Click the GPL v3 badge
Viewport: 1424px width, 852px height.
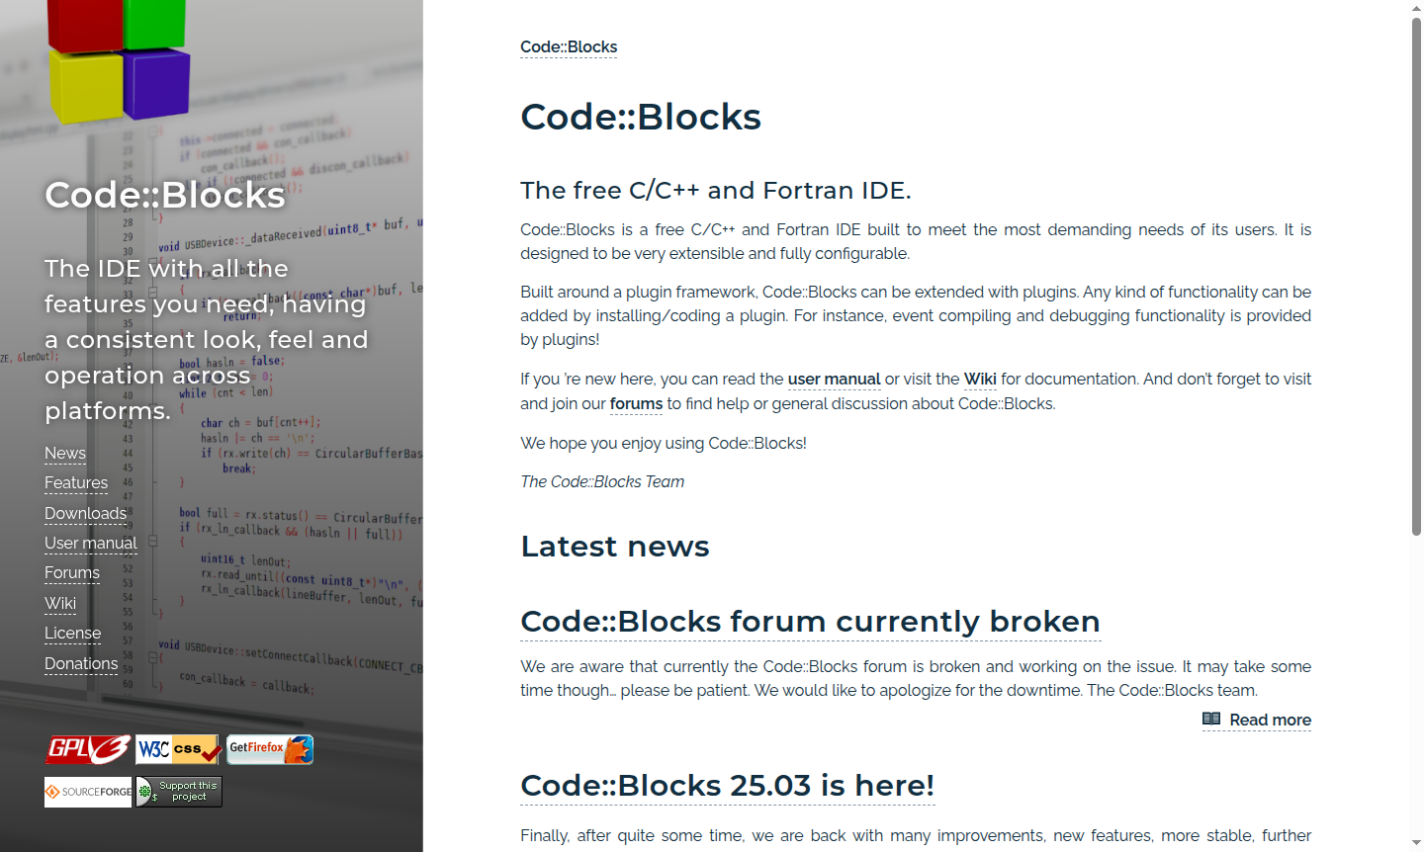tap(87, 749)
